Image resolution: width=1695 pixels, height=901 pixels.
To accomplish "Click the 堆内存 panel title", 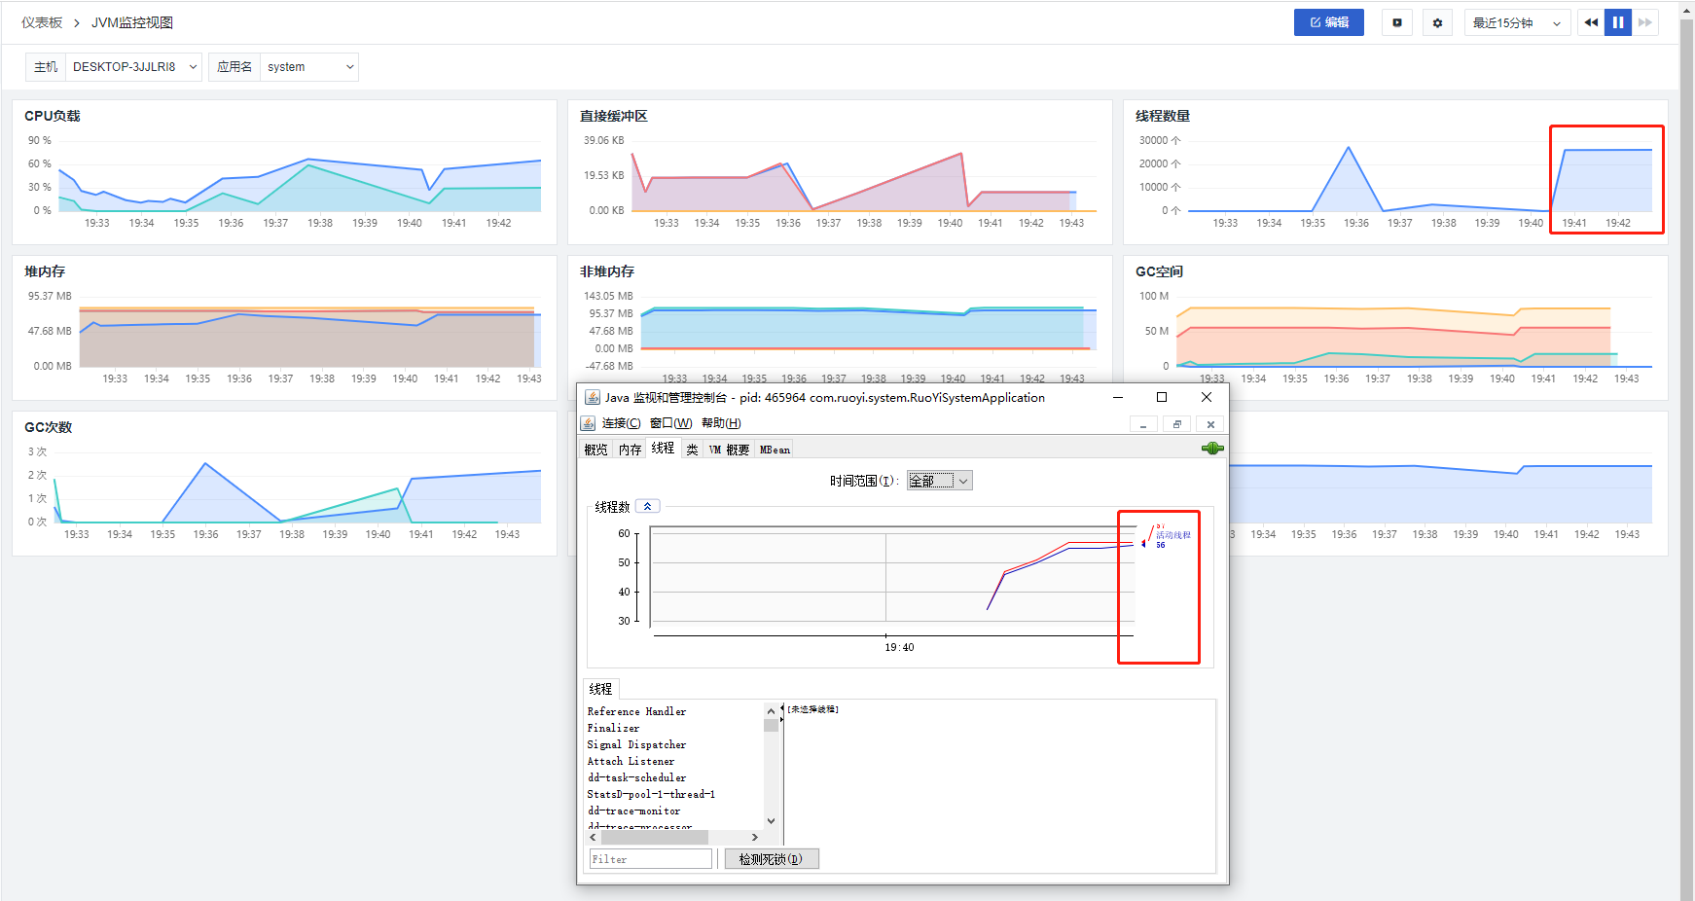I will click(45, 271).
